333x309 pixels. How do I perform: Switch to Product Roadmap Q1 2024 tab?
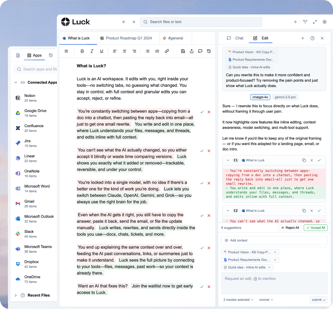click(x=128, y=38)
